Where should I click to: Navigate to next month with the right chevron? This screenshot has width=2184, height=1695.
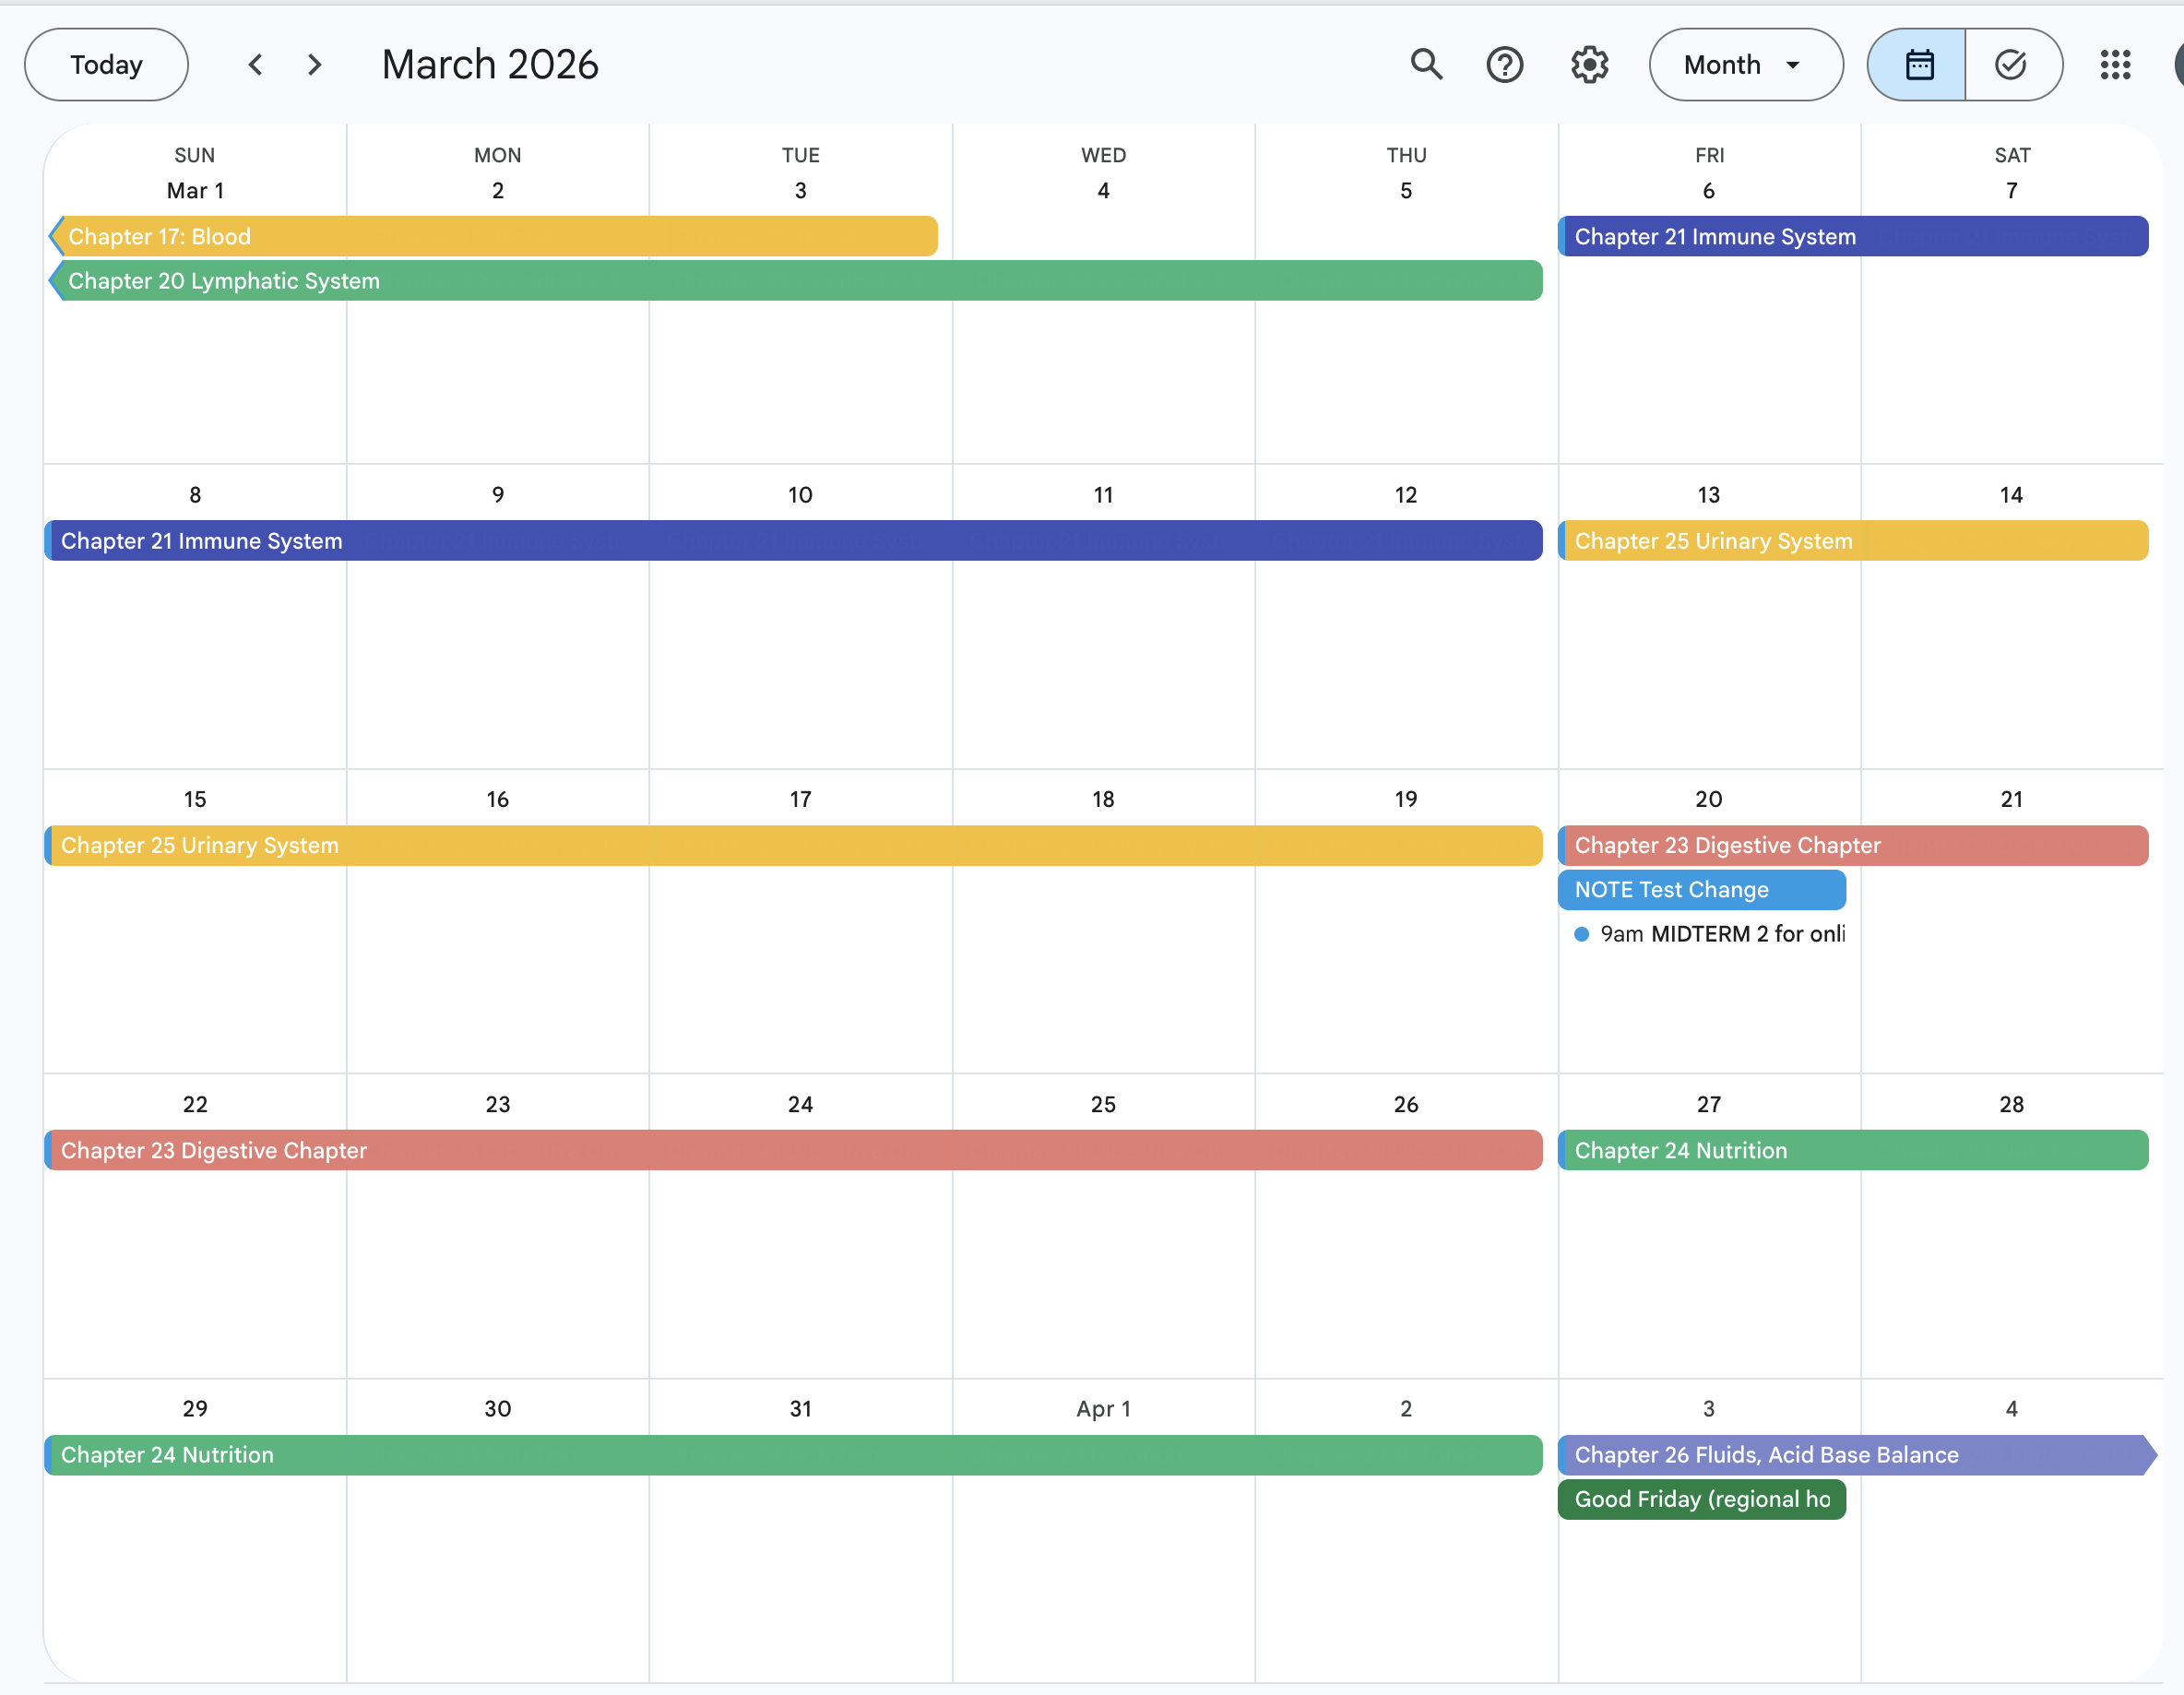pyautogui.click(x=314, y=64)
